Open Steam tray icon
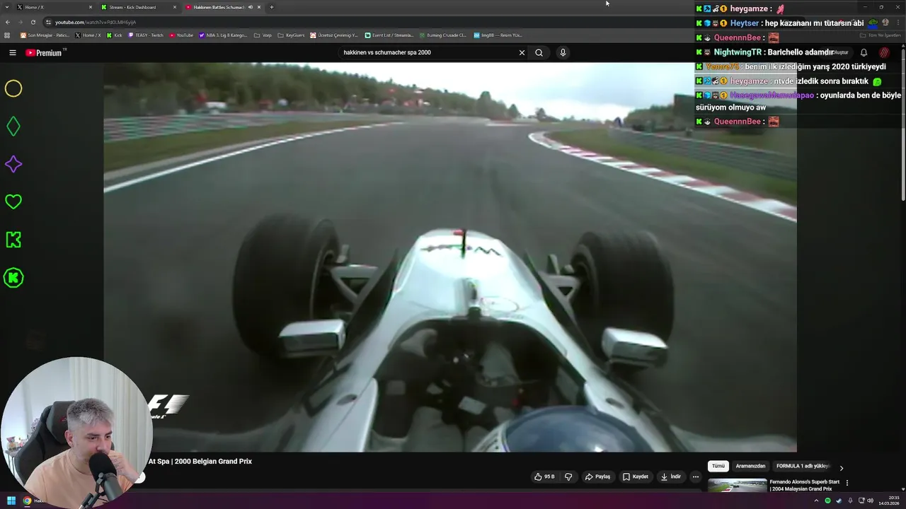The width and height of the screenshot is (906, 509). point(839,501)
